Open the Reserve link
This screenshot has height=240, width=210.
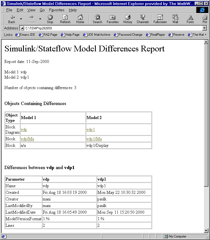pyautogui.click(x=177, y=35)
